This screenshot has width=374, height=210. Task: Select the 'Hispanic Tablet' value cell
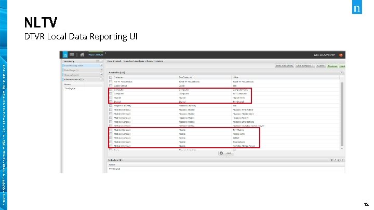click(241, 118)
